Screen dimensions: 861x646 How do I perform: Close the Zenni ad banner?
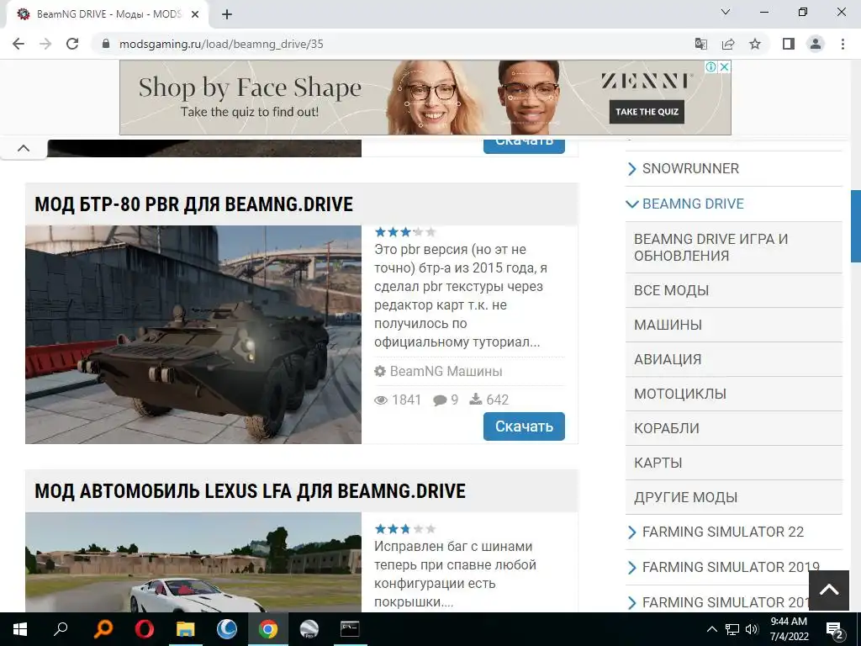724,66
